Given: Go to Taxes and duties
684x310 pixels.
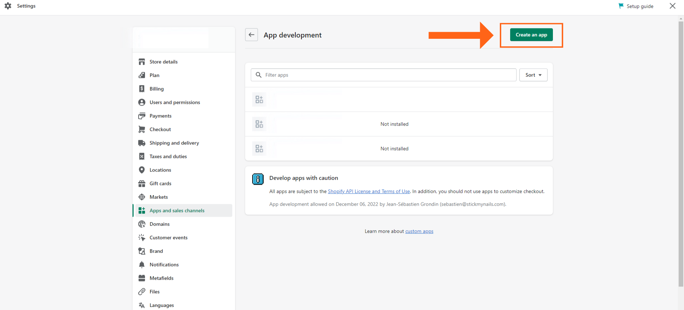Looking at the screenshot, I should [168, 157].
